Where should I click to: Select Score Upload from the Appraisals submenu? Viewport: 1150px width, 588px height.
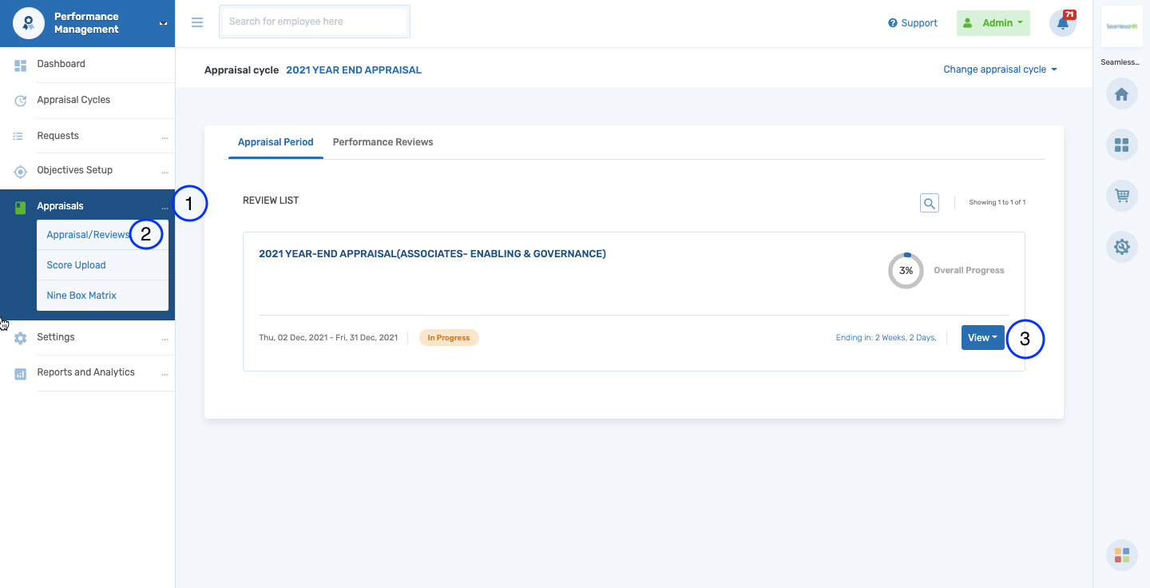click(x=76, y=264)
